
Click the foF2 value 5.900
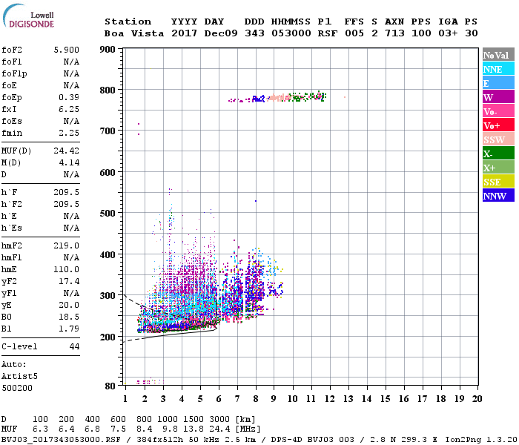pos(67,50)
